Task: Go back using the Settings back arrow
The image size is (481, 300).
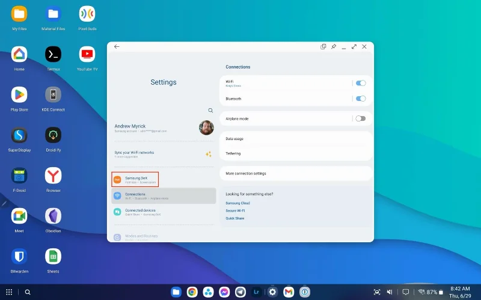Action: point(117,47)
